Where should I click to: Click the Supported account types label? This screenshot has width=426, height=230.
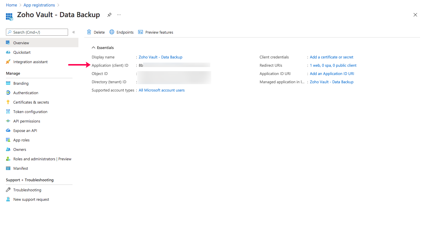pos(113,90)
